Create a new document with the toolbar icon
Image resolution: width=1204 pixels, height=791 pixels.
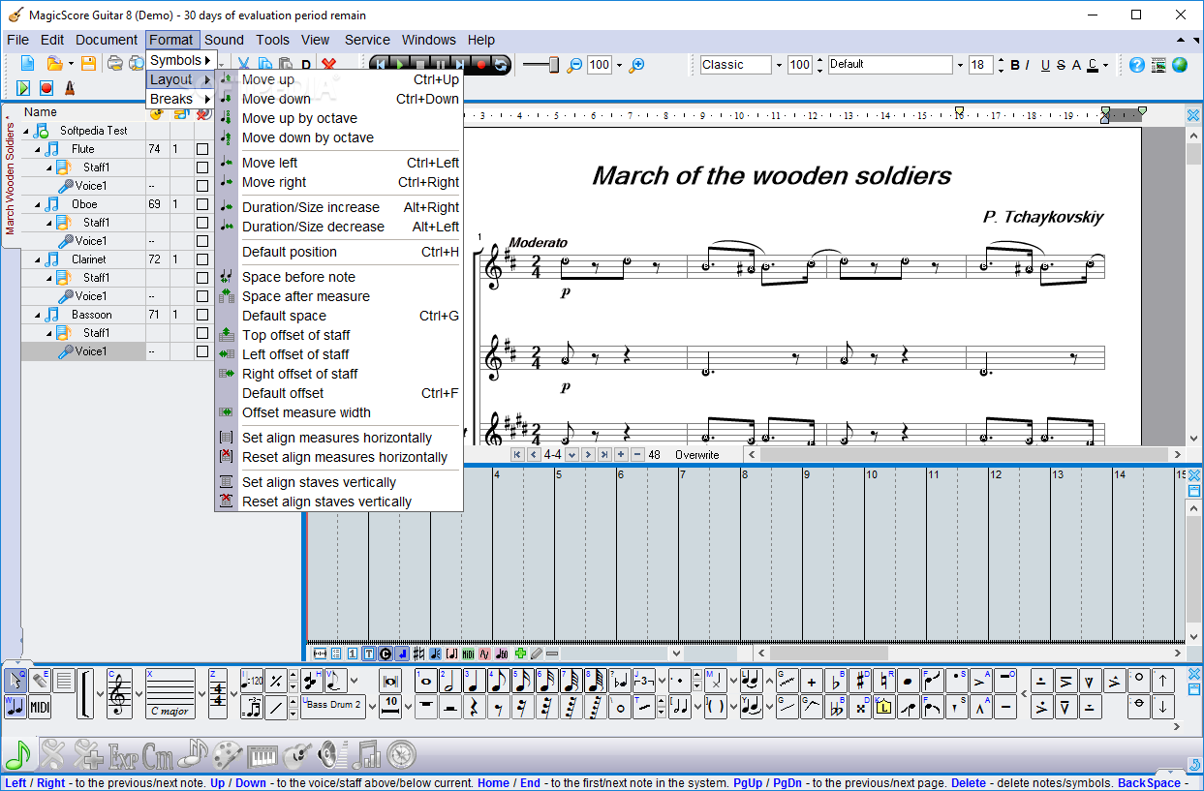[x=27, y=64]
